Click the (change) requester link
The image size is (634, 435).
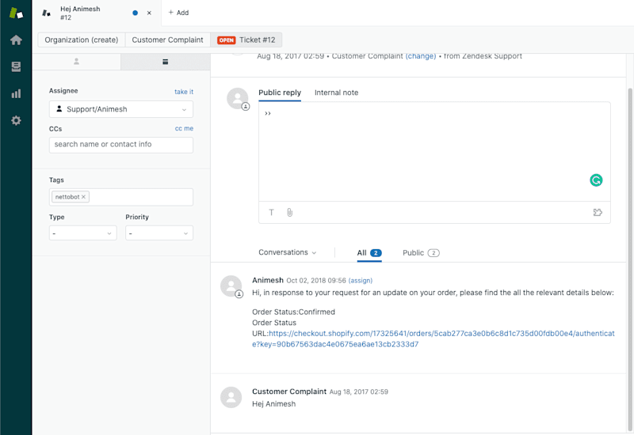click(x=421, y=56)
